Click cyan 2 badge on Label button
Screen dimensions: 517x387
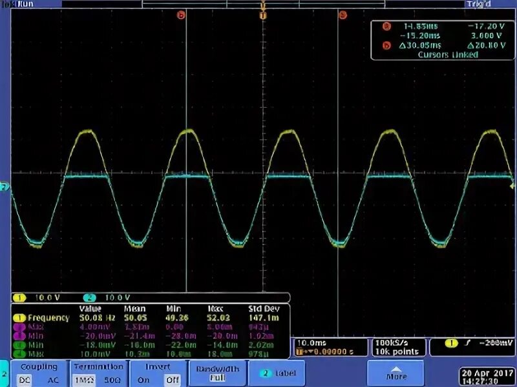click(x=266, y=373)
